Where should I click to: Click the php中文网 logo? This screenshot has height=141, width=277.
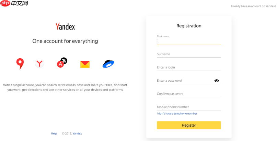pos(14,4)
